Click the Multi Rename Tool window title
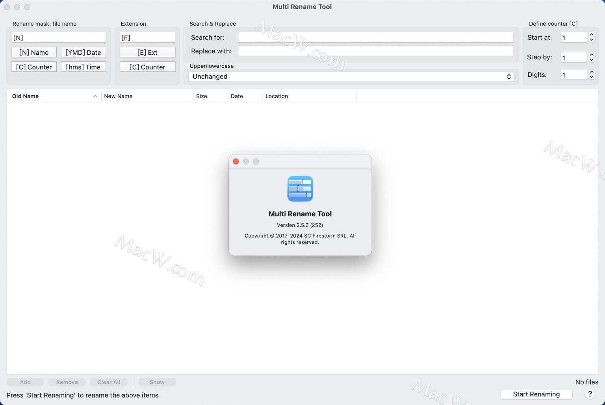The width and height of the screenshot is (605, 405). coord(302,7)
